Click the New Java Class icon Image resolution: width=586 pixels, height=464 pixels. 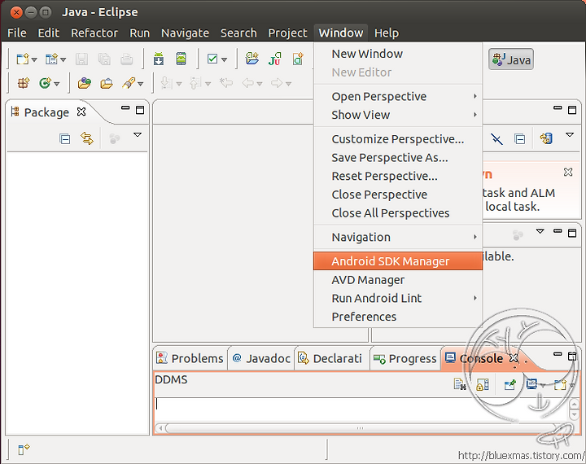coord(45,83)
